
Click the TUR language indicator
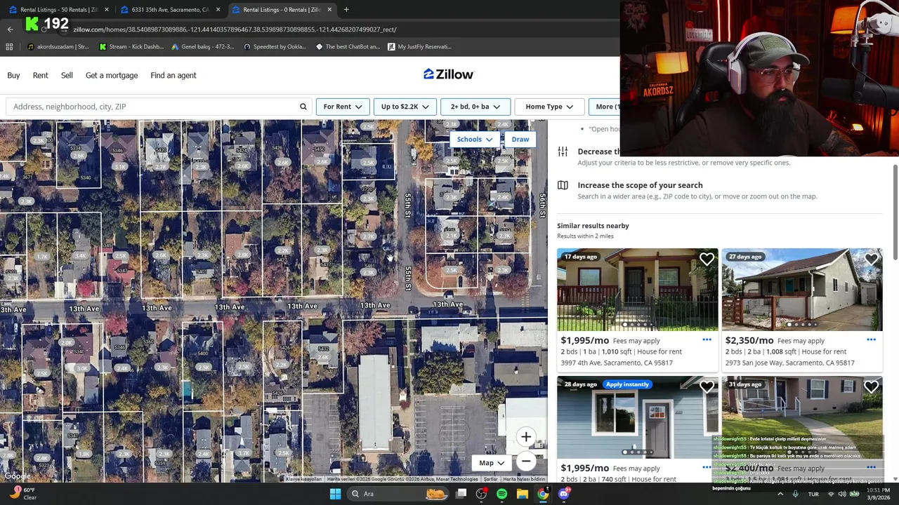(813, 494)
